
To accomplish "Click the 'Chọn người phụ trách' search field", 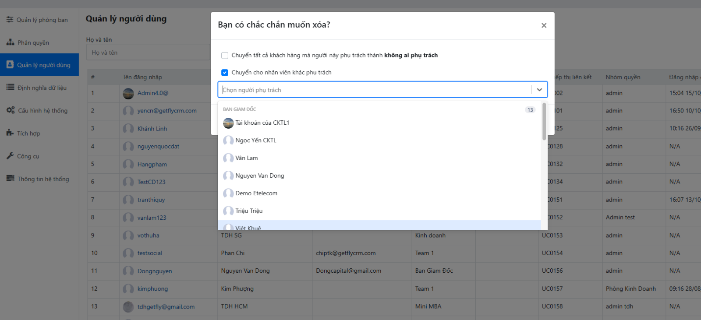I will point(375,90).
